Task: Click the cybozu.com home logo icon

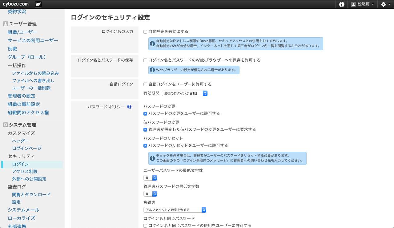Action: (38, 4)
